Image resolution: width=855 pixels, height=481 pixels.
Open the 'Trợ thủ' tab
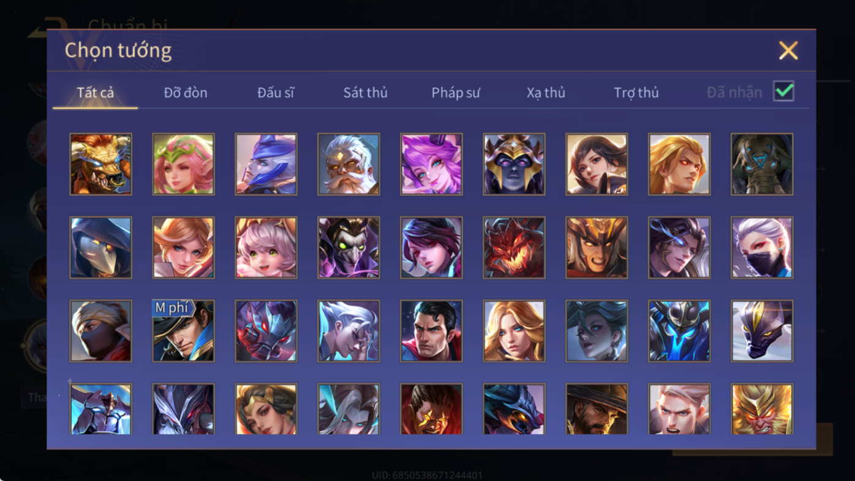coord(636,93)
